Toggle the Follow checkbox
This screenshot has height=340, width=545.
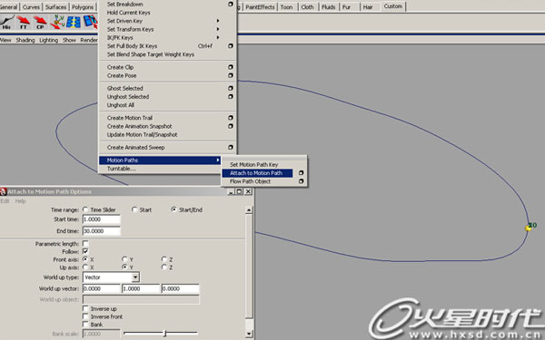point(85,251)
